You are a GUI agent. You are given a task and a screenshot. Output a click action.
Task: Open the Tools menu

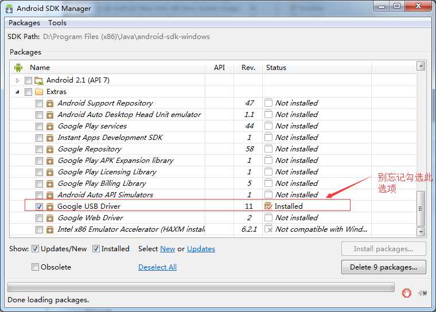(x=57, y=23)
